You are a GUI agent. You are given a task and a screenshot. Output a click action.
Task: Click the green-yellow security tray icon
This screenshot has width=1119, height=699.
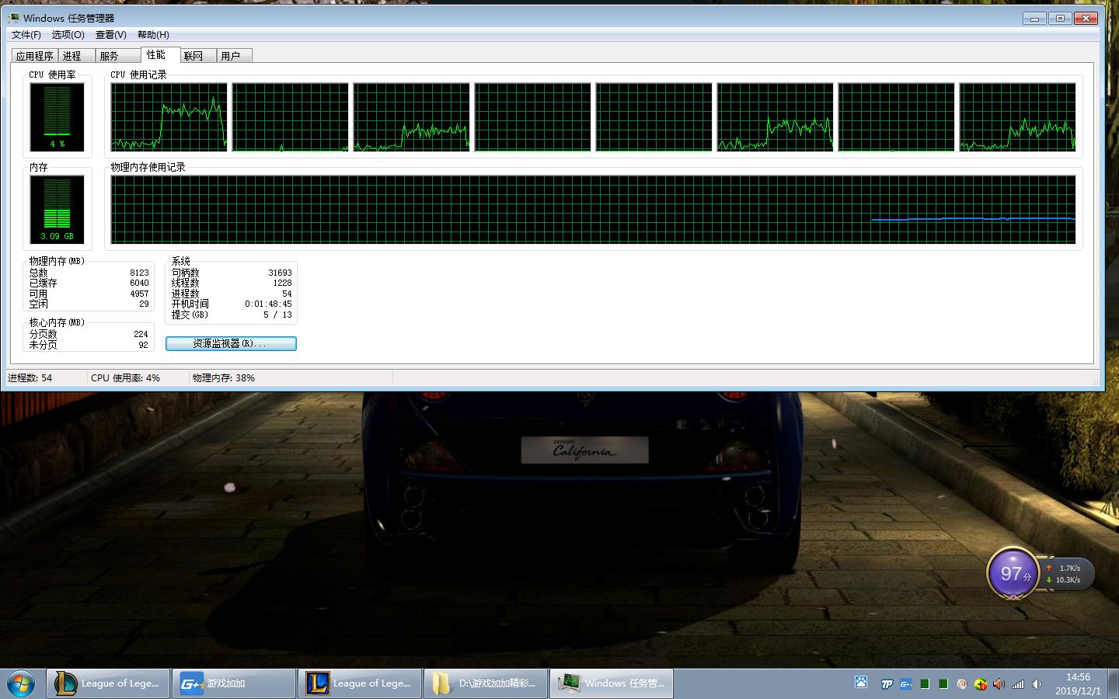tap(981, 684)
